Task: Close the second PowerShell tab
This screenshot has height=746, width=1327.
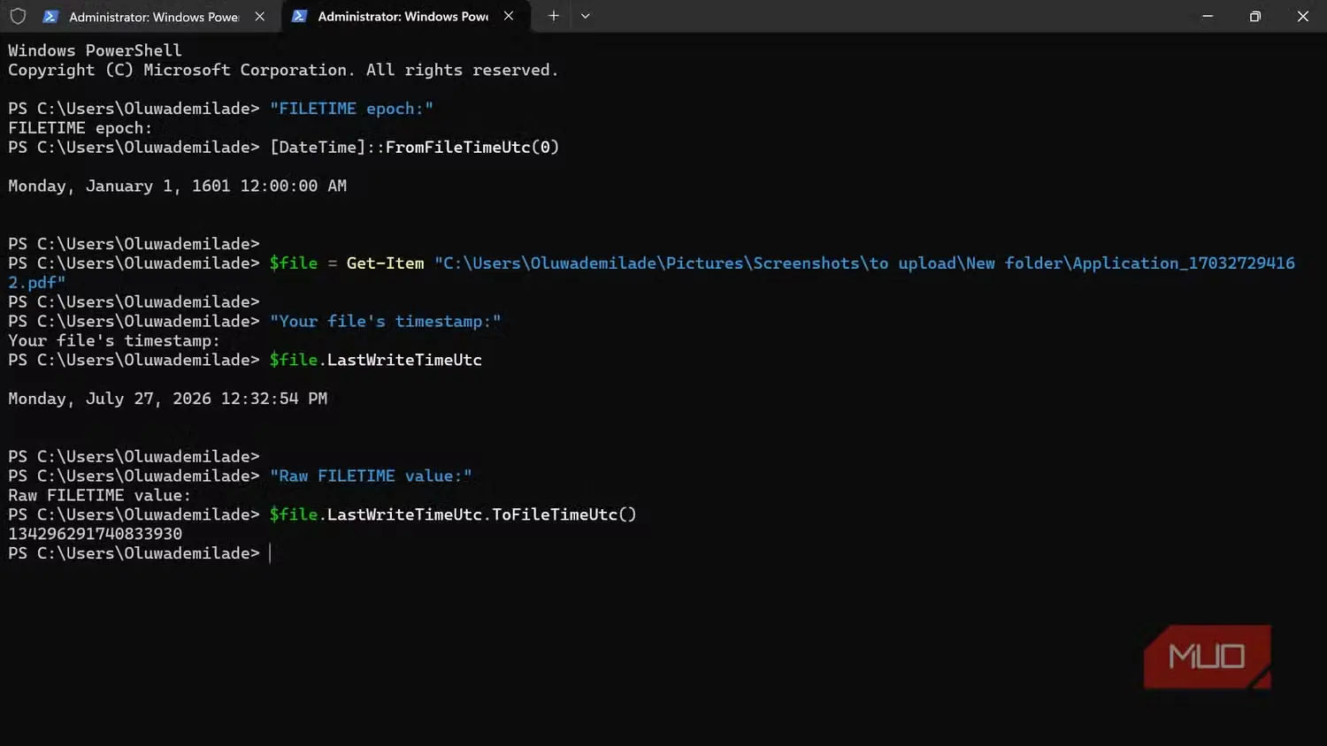Action: click(509, 16)
